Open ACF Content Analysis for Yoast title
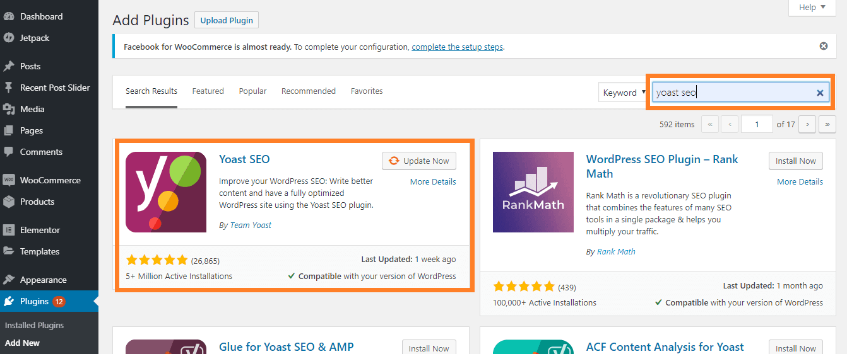 click(665, 347)
